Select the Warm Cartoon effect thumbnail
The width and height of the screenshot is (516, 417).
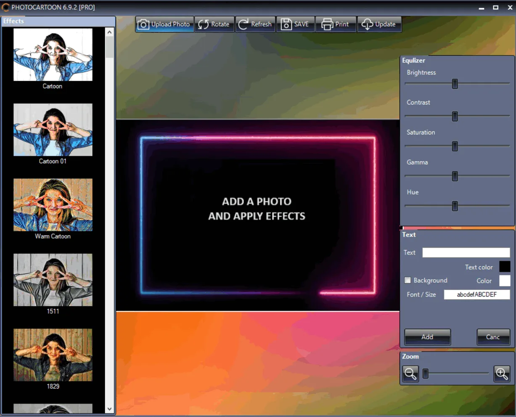(x=53, y=205)
